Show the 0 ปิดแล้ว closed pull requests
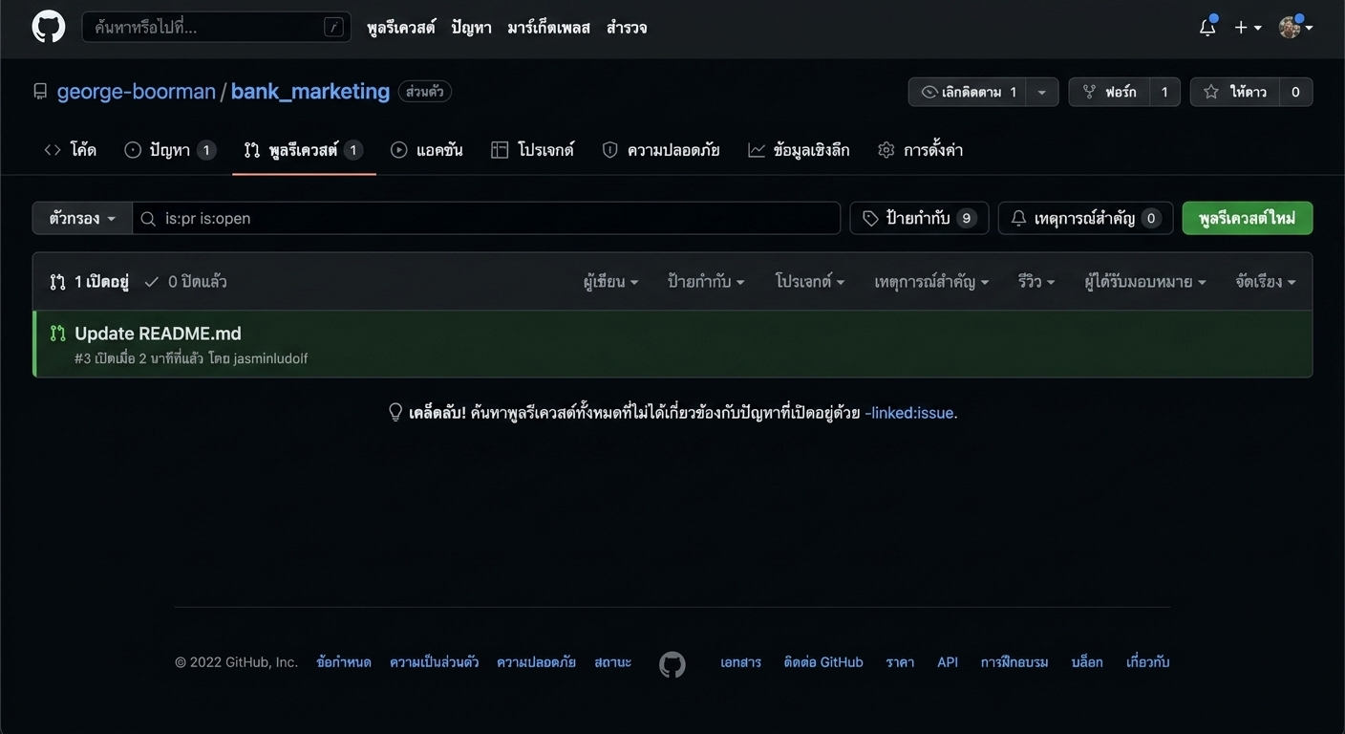This screenshot has height=734, width=1345. (x=185, y=282)
